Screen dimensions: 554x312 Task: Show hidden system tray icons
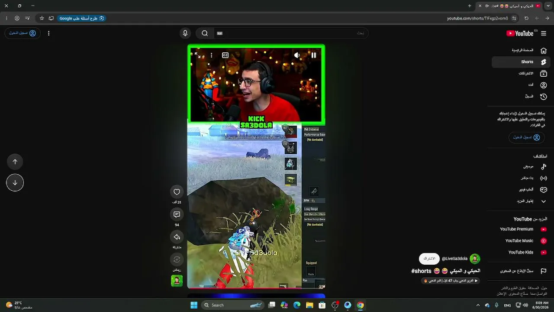click(x=478, y=305)
